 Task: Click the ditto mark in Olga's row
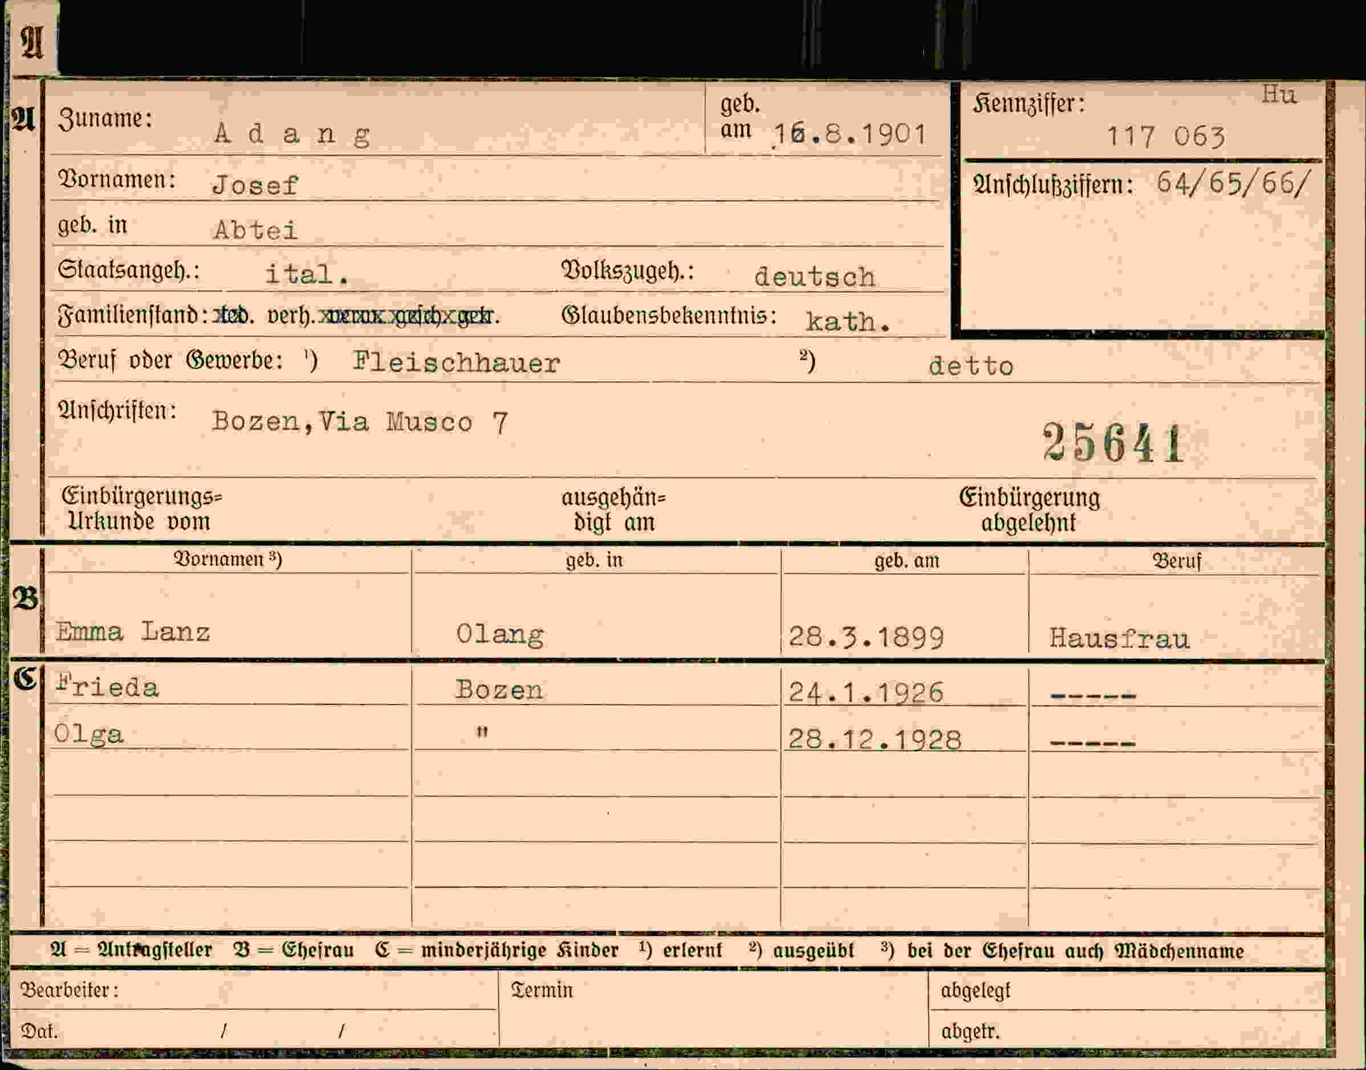pos(481,731)
